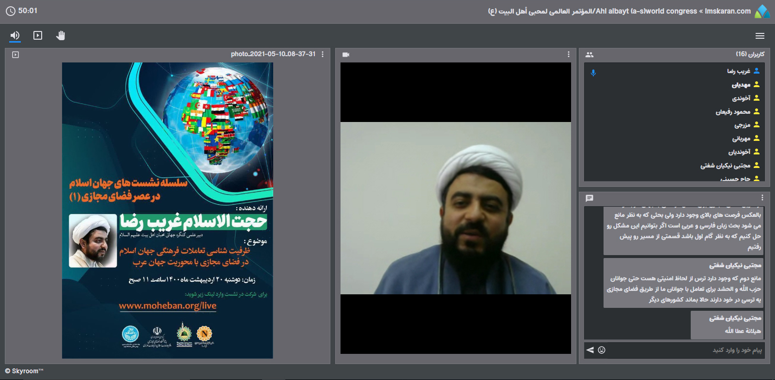Click the speaker's webcam video feed
The image size is (775, 380).
click(455, 208)
